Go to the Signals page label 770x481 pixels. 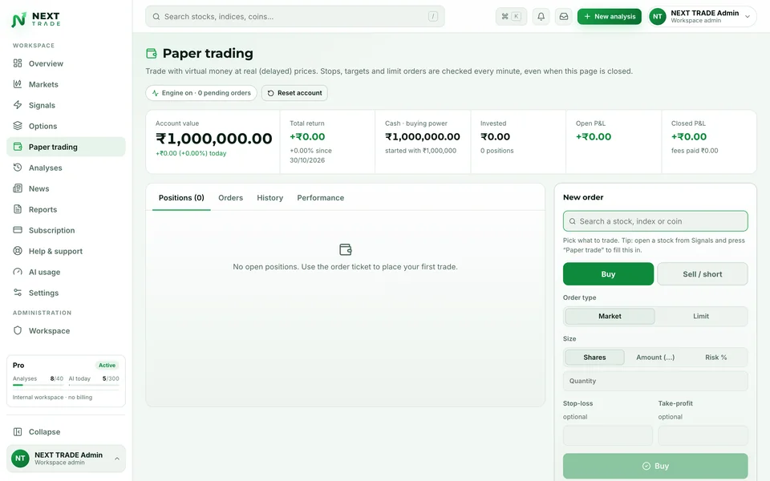click(x=42, y=105)
